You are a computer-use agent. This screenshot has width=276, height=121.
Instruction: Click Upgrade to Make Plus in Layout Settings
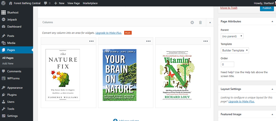[241, 101]
